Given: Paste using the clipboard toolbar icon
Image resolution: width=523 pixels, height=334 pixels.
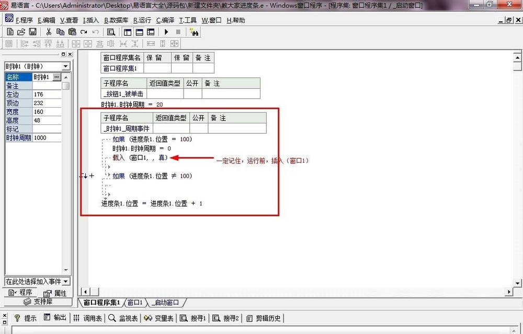Looking at the screenshot, I should [x=72, y=32].
